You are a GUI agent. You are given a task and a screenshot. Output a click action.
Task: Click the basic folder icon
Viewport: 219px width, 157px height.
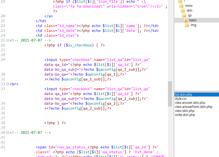(x=185, y=20)
